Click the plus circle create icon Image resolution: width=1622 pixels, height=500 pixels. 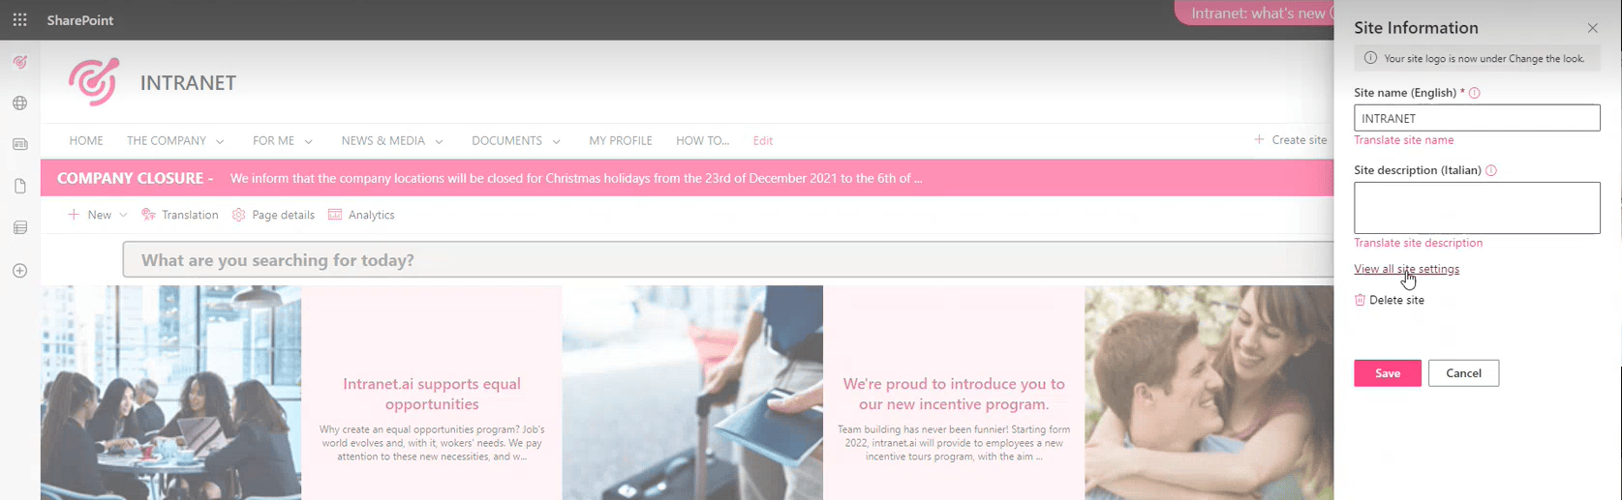pyautogui.click(x=19, y=271)
